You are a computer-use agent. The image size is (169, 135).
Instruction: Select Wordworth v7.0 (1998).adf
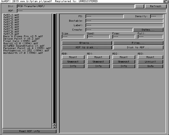27,53
